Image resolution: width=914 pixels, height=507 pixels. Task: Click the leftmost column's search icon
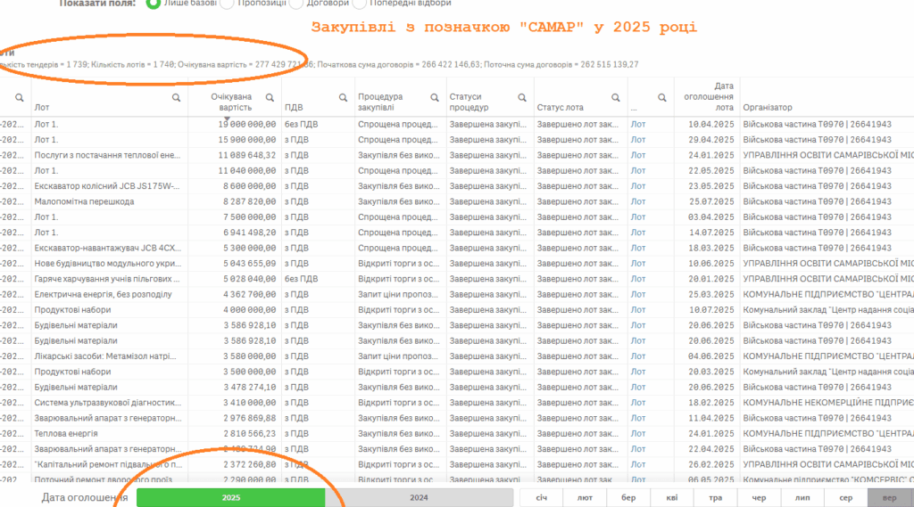point(19,98)
